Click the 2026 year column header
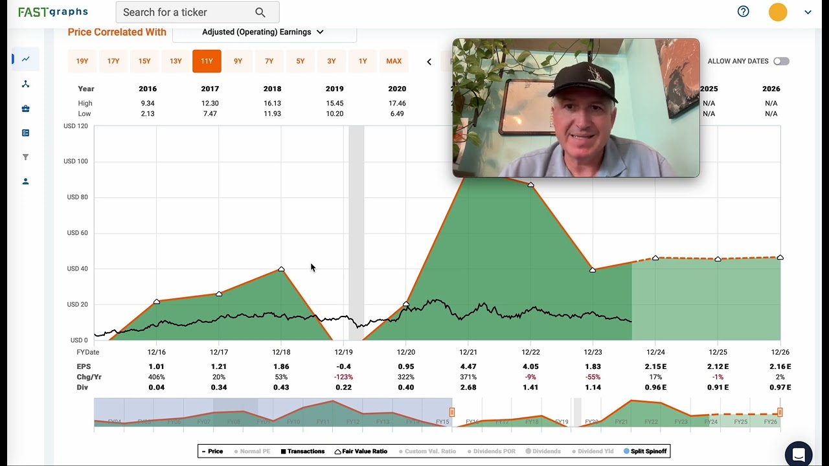The image size is (829, 466). click(771, 89)
